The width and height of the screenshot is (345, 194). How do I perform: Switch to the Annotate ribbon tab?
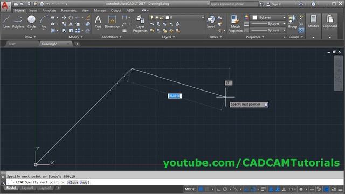click(x=49, y=10)
